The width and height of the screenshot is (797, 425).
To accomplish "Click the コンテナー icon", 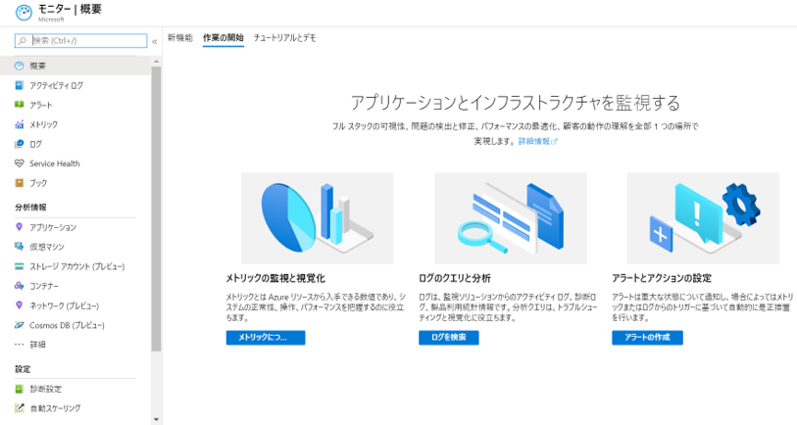I will (19, 286).
